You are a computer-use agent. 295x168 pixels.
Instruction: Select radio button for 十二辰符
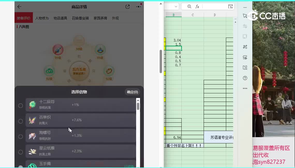(x=20, y=106)
